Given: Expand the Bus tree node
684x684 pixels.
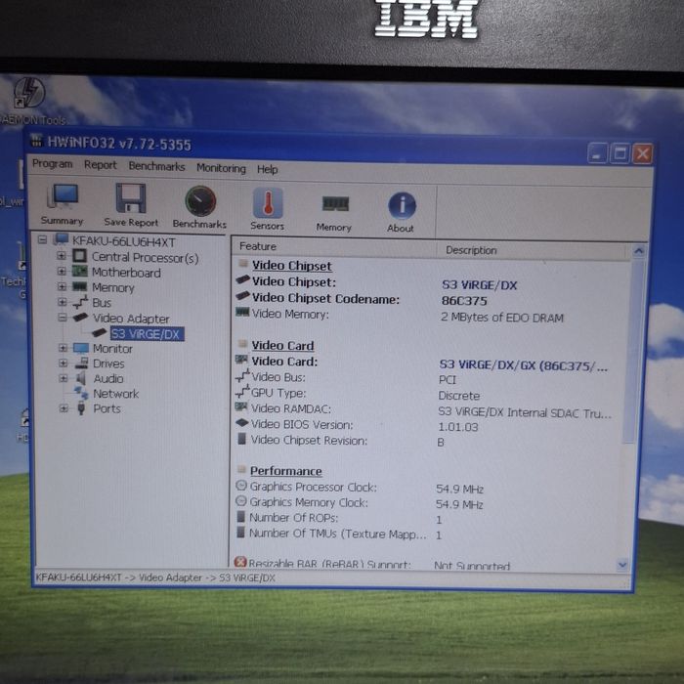Looking at the screenshot, I should click(63, 301).
